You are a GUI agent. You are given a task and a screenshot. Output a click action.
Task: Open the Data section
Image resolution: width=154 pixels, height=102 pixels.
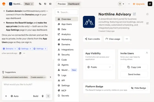coord(67,29)
